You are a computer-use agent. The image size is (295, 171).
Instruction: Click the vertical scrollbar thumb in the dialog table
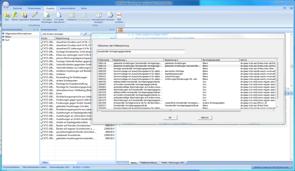(277, 80)
